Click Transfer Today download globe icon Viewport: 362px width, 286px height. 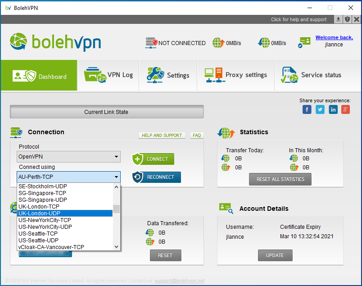[225, 159]
